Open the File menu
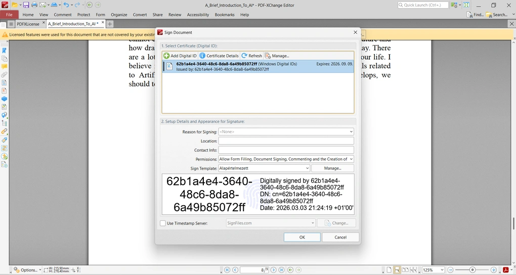The height and width of the screenshot is (275, 516). [9, 15]
